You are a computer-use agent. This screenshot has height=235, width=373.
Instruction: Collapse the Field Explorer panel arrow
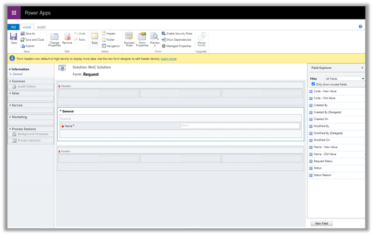[362, 68]
